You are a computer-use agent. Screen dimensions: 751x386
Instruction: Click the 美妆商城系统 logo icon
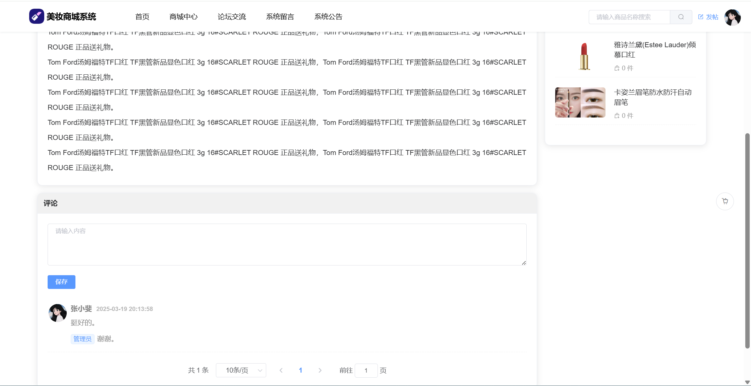click(37, 16)
